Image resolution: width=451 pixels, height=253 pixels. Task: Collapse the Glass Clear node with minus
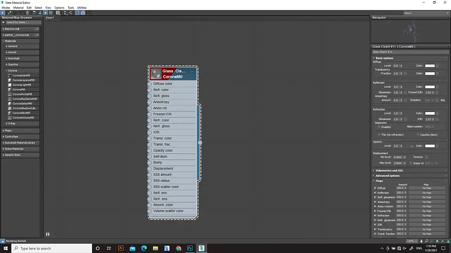click(x=192, y=71)
